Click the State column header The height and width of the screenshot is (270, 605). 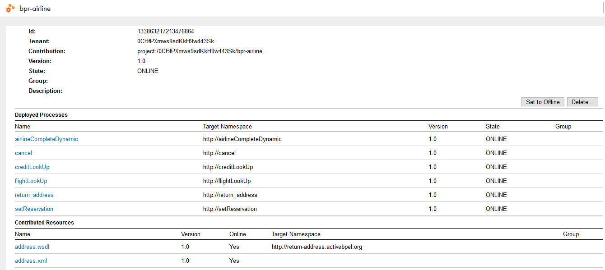tap(493, 127)
